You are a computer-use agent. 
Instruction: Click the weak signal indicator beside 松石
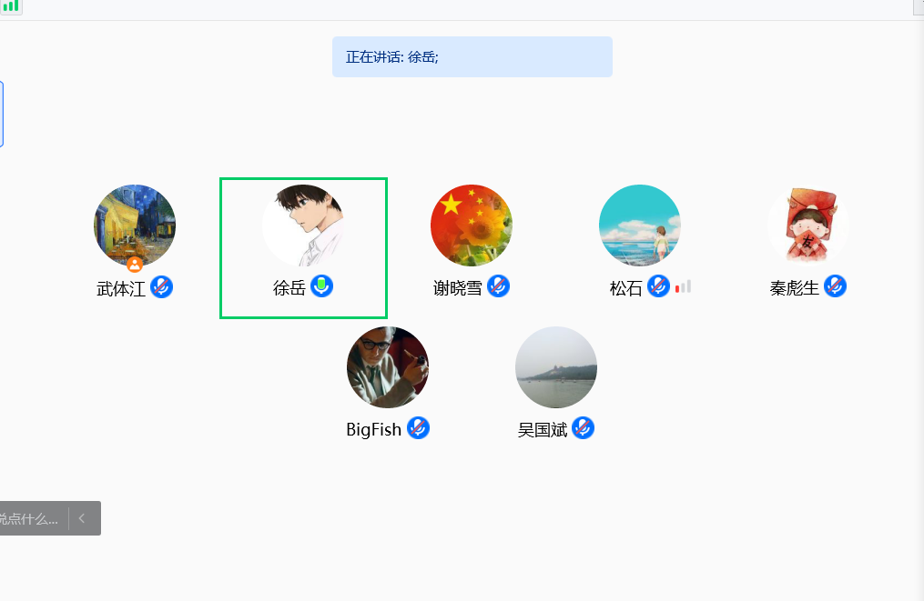pyautogui.click(x=683, y=286)
